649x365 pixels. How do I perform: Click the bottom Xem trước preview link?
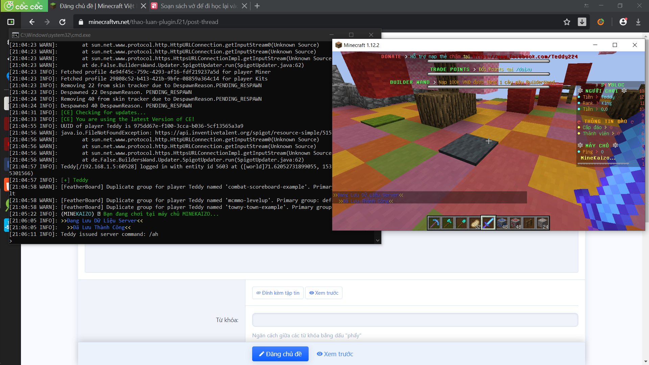pos(335,354)
